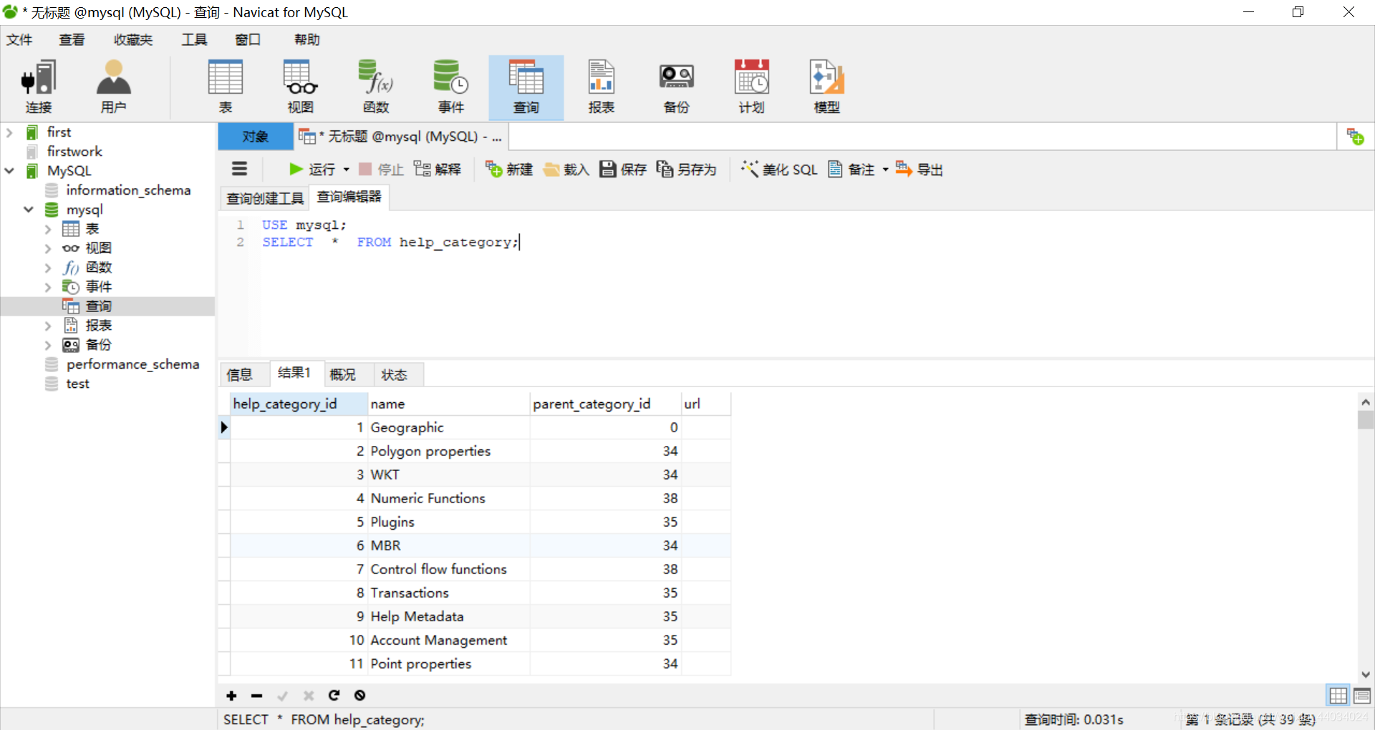Screen dimensions: 1375x730
Task: Select the firstwork connection
Action: [x=74, y=152]
